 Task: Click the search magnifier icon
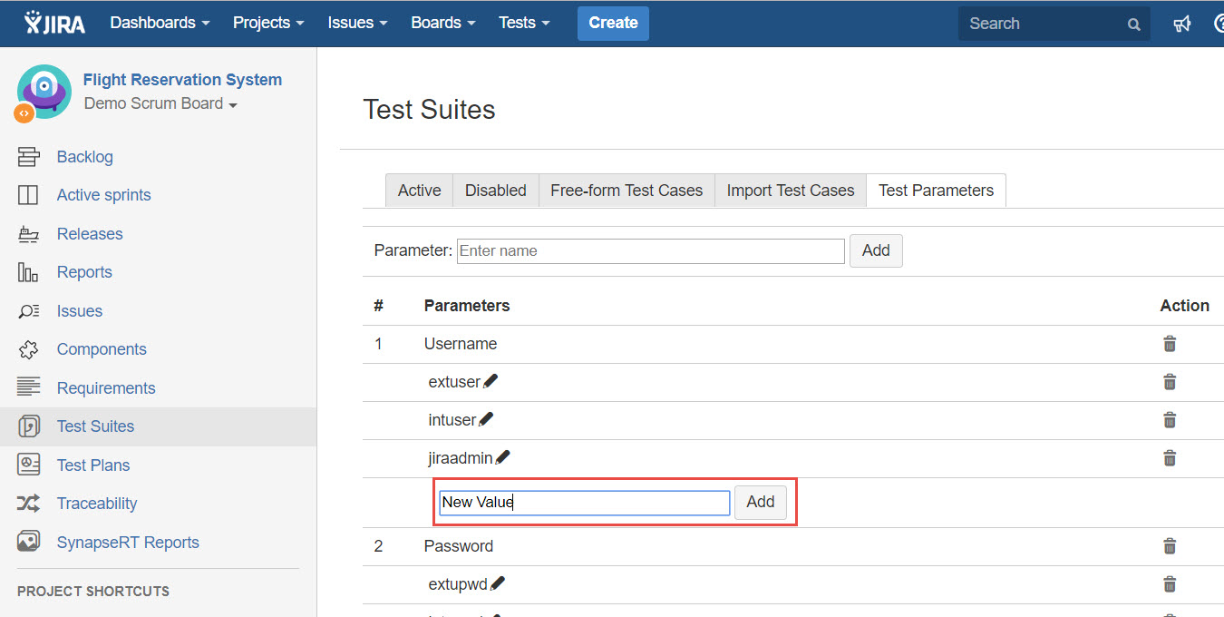(1133, 24)
